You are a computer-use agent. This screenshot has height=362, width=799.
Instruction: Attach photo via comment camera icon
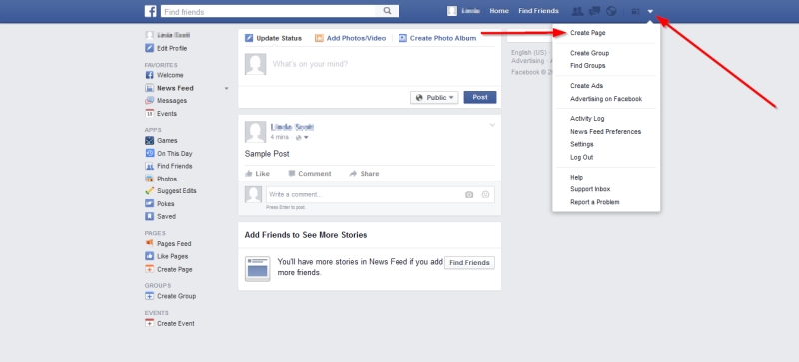point(469,195)
